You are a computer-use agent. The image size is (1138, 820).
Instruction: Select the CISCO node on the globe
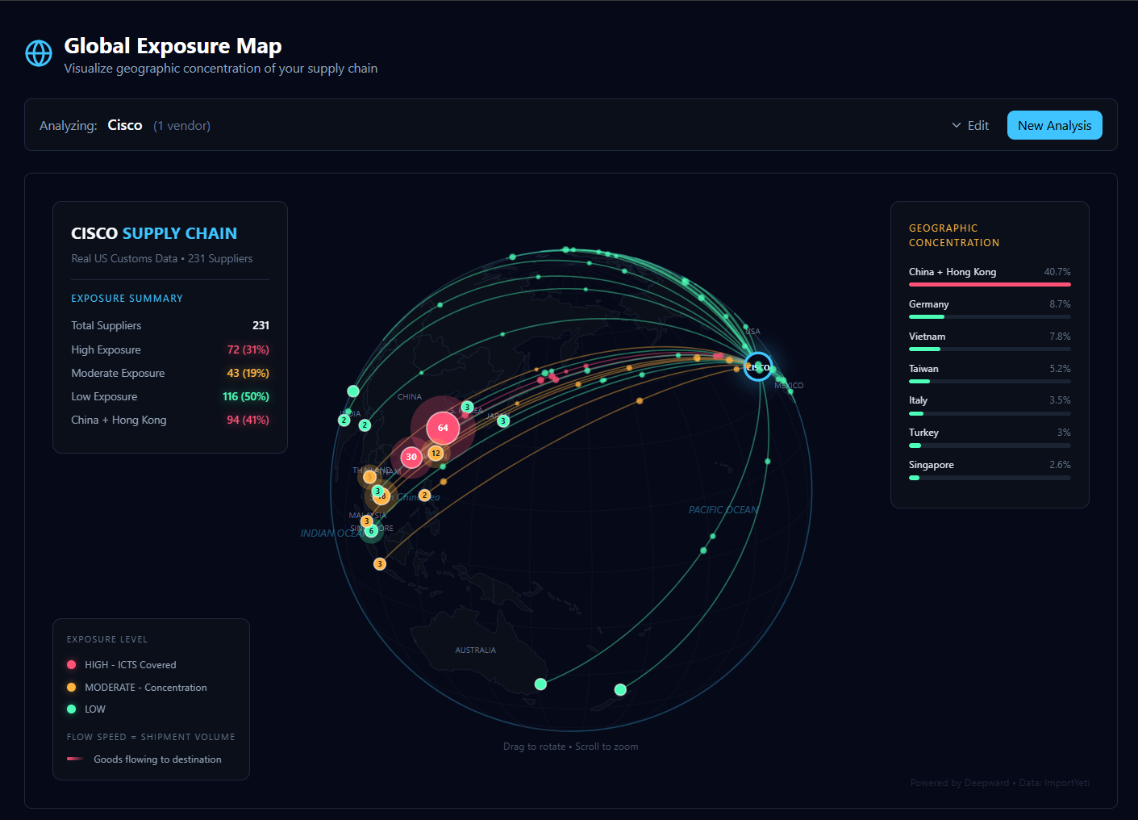coord(757,366)
